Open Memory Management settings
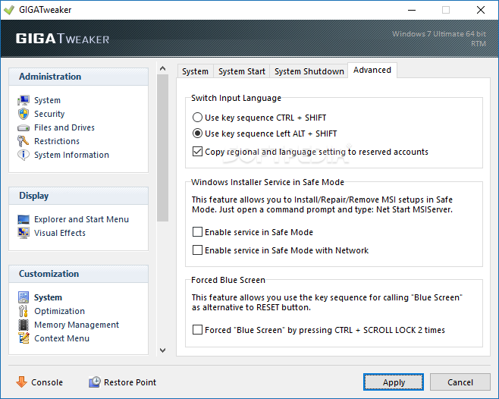This screenshot has height=399, width=499. click(x=77, y=325)
